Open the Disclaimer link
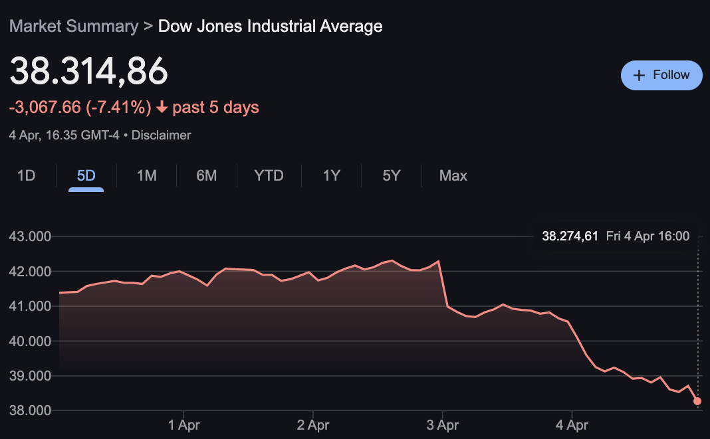The height and width of the screenshot is (439, 710). pyautogui.click(x=161, y=135)
